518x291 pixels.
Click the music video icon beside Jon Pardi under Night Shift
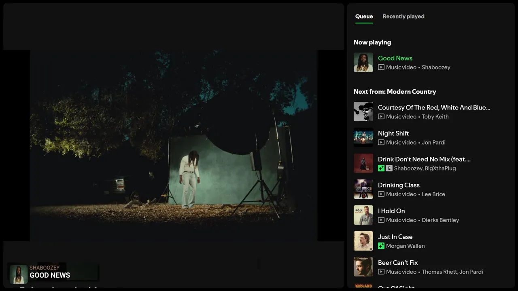point(381,143)
